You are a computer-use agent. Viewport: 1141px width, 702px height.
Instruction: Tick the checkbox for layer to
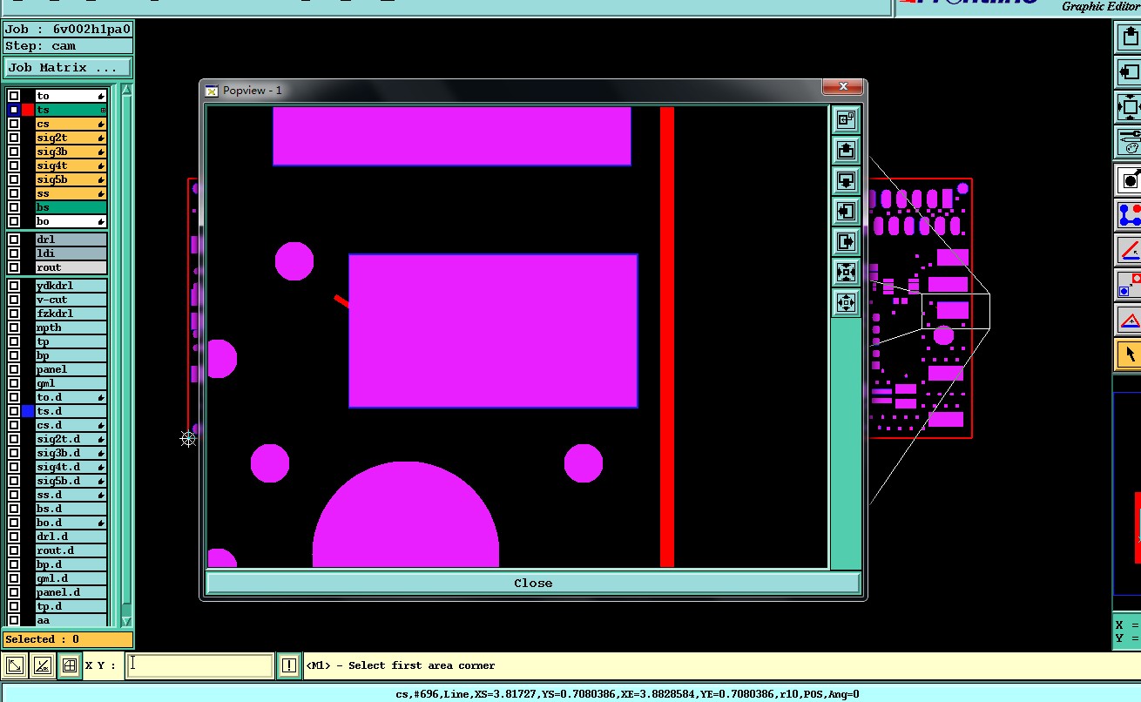click(x=14, y=96)
